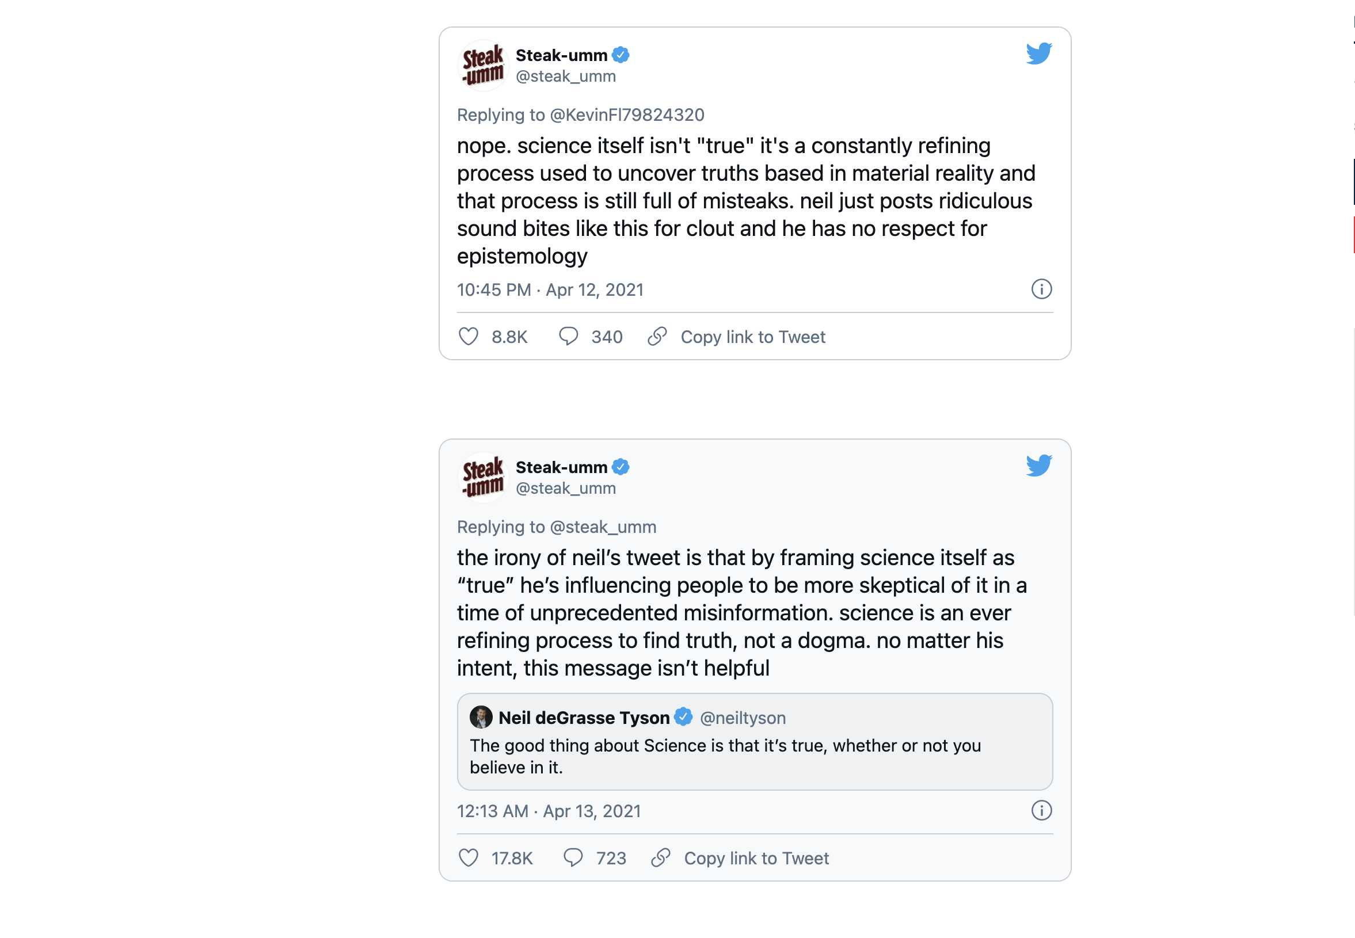Open the 10:45 PM · Apr 12, 2021 timestamp
1355x938 pixels.
(x=550, y=290)
